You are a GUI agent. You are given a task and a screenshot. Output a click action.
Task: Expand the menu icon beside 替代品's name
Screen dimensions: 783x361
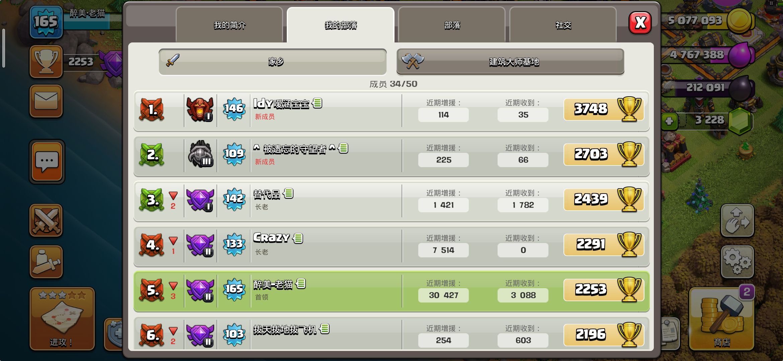[288, 193]
